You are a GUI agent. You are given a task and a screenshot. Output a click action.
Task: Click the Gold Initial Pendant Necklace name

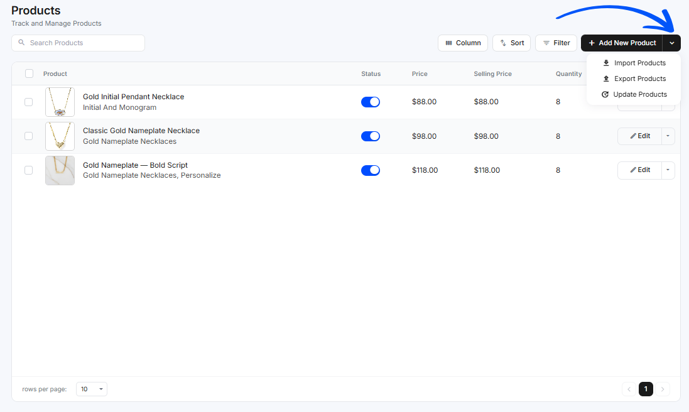point(134,97)
